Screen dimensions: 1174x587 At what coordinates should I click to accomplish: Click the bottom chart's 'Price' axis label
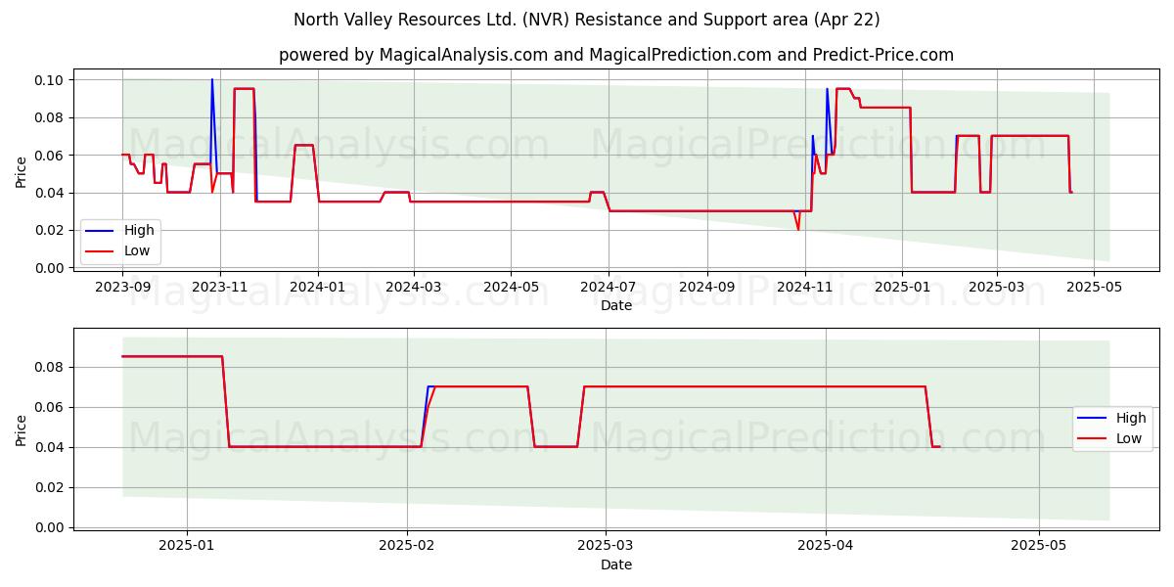(x=22, y=429)
